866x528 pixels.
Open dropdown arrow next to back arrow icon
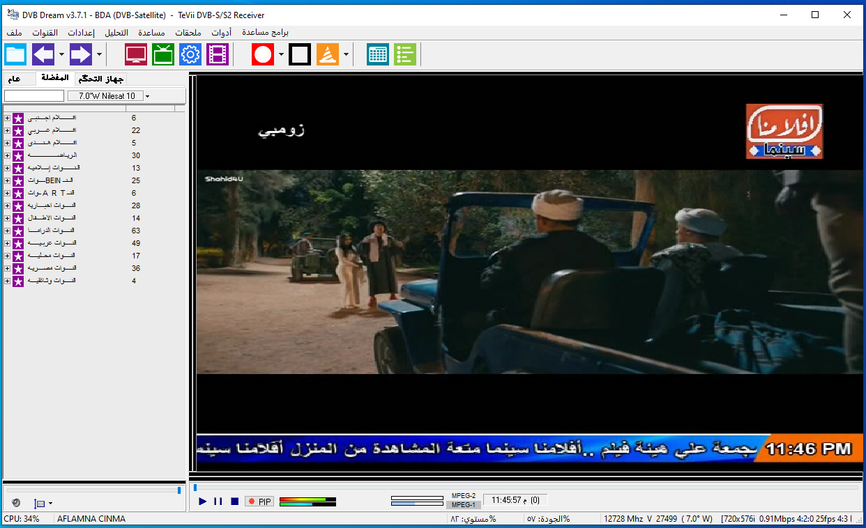click(61, 54)
